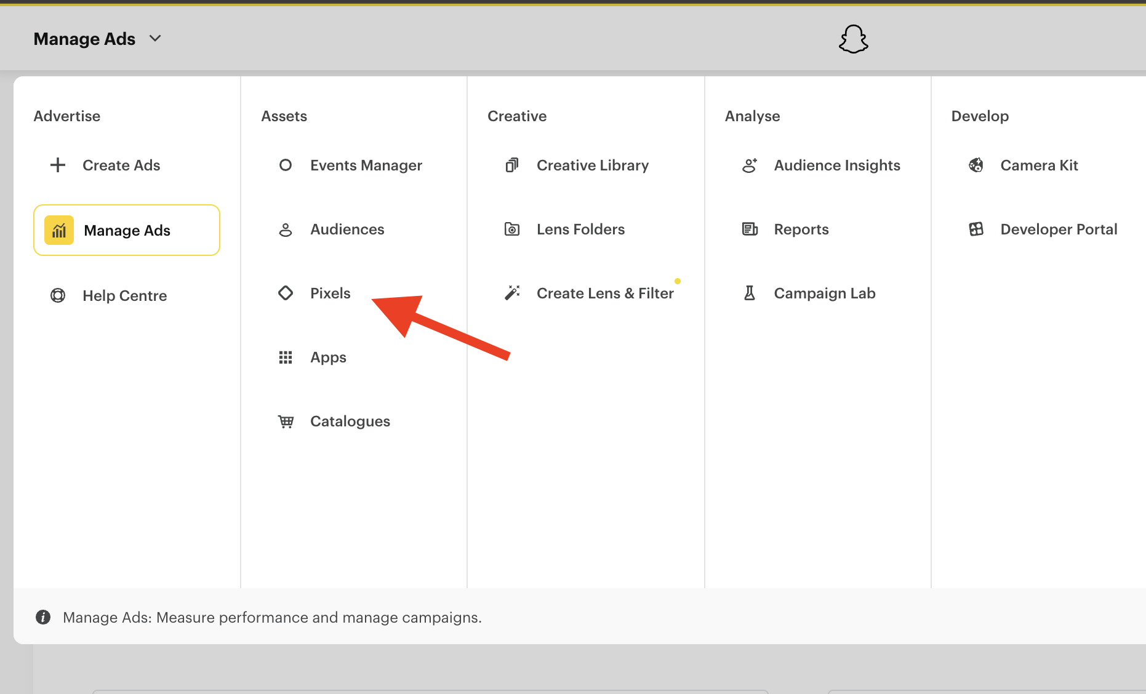The height and width of the screenshot is (694, 1146).
Task: Open Create Ads
Action: coord(121,165)
